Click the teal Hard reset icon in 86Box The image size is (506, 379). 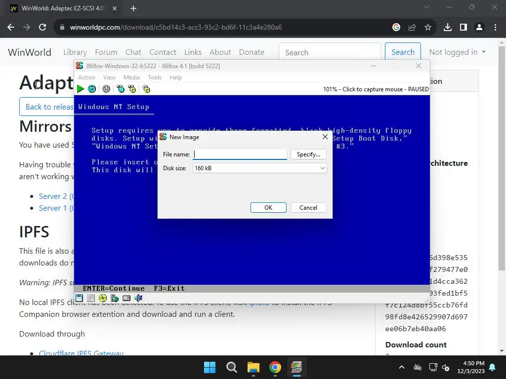pyautogui.click(x=92, y=89)
